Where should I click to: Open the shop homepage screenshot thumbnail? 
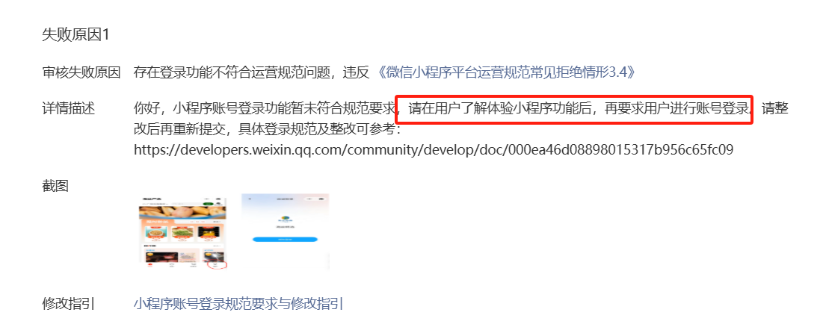point(182,231)
